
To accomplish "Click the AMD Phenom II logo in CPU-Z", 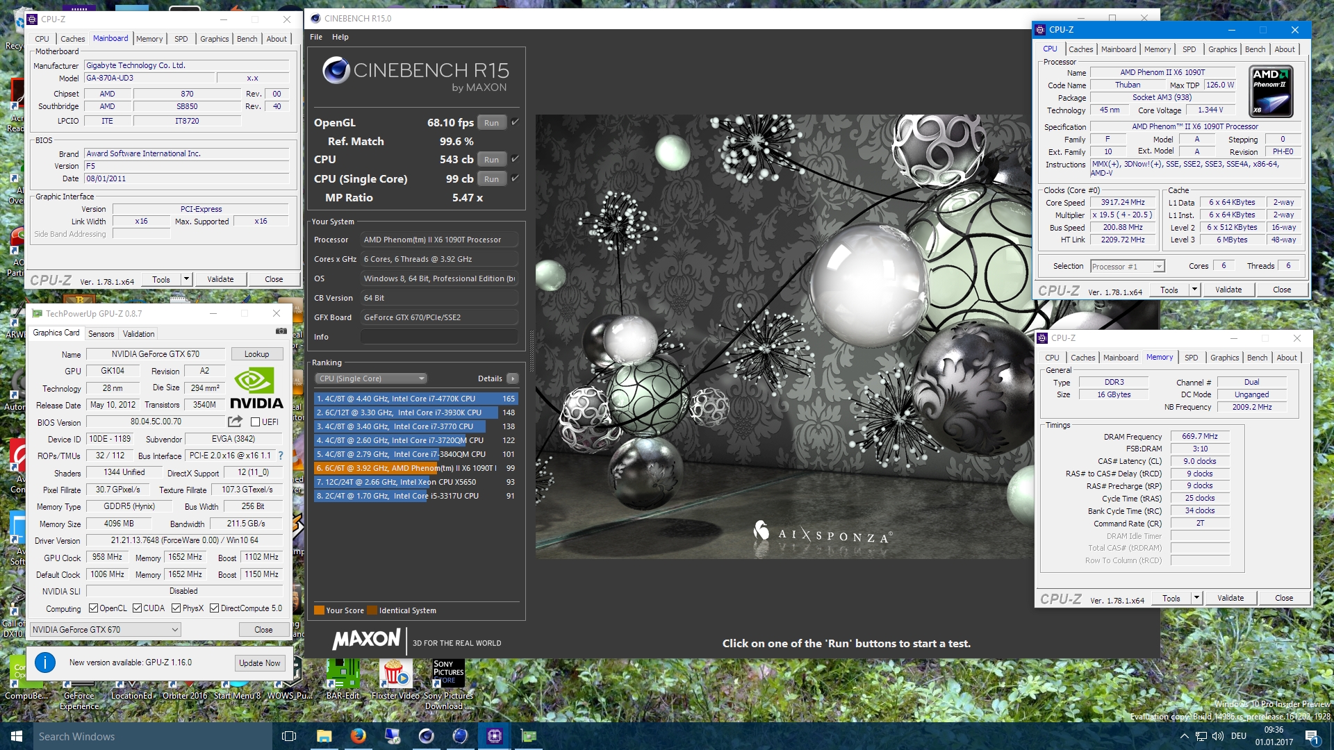I will click(x=1271, y=91).
